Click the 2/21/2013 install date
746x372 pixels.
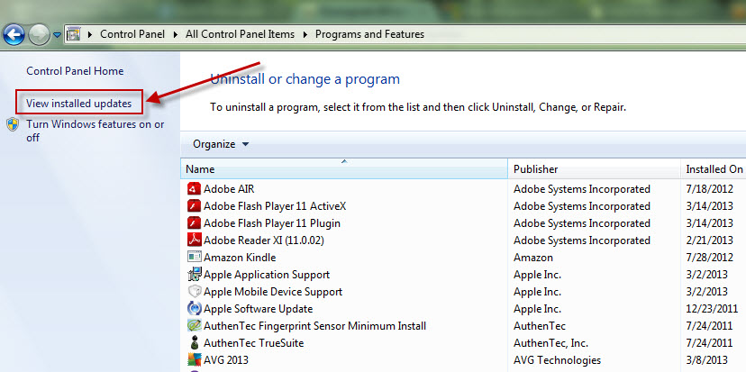(x=709, y=240)
